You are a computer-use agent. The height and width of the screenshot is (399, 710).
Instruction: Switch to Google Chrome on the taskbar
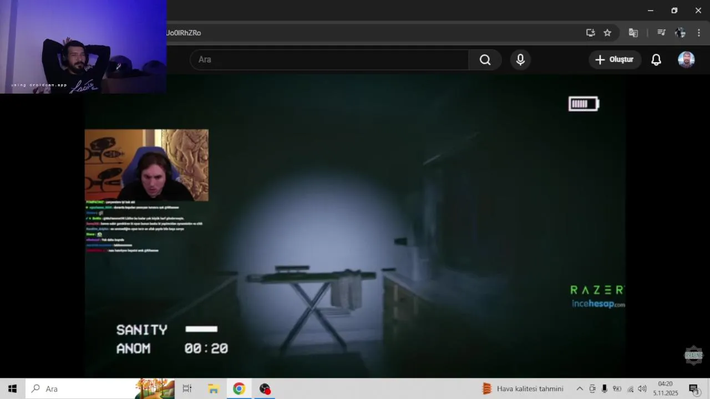(x=239, y=388)
